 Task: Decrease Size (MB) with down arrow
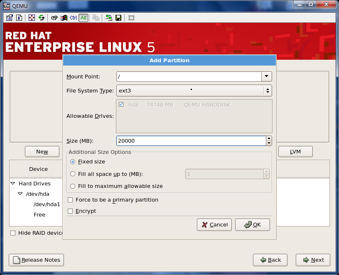[x=269, y=143]
